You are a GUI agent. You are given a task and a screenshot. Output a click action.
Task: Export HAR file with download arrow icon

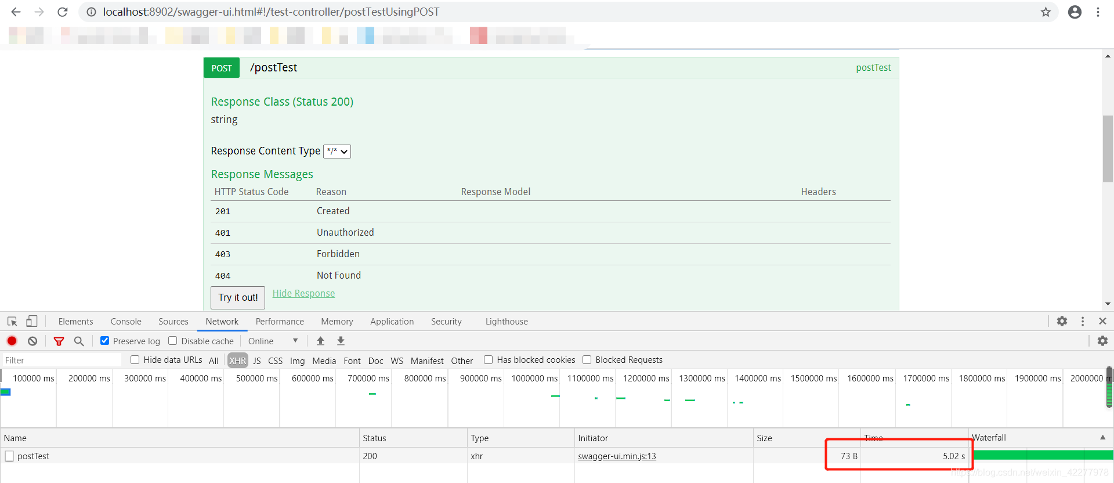coord(341,341)
